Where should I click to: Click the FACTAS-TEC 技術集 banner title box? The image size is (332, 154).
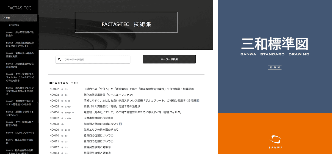126,22
